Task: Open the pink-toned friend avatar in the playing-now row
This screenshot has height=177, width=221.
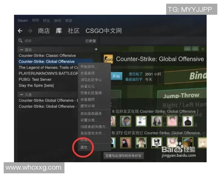Action: pyautogui.click(x=172, y=121)
